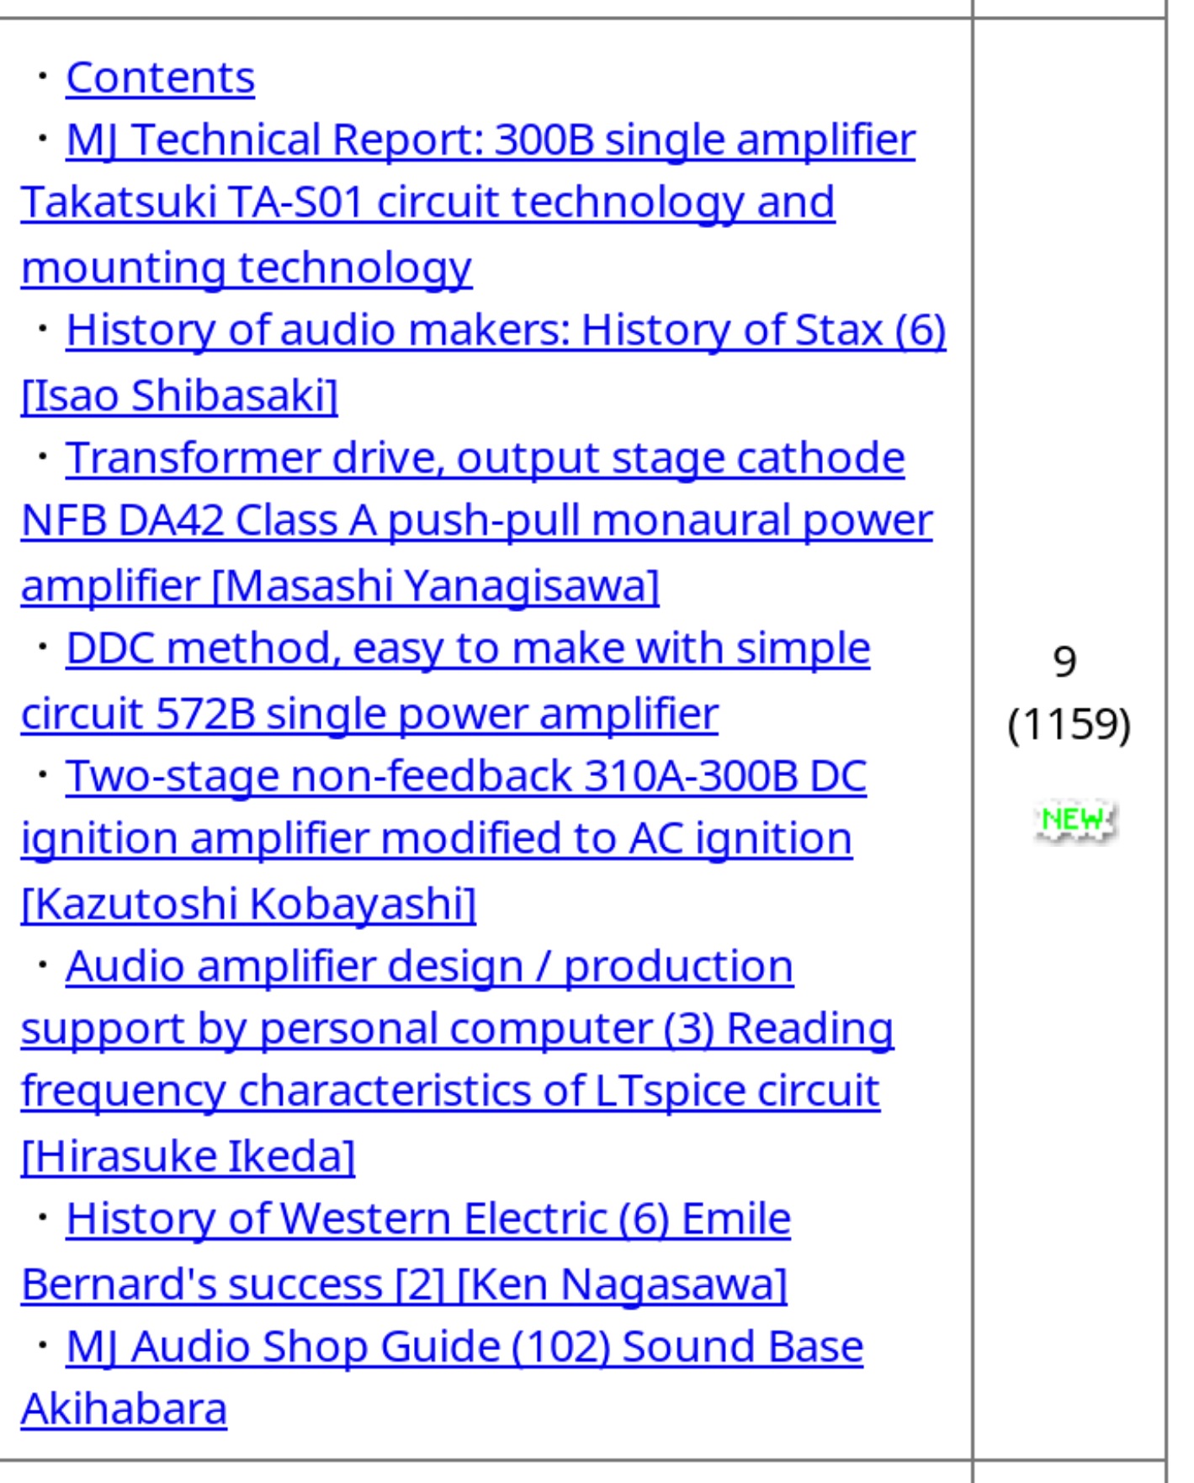Open Audio amplifier design / production link
Screen dimensions: 1194x1483
pos(429,966)
